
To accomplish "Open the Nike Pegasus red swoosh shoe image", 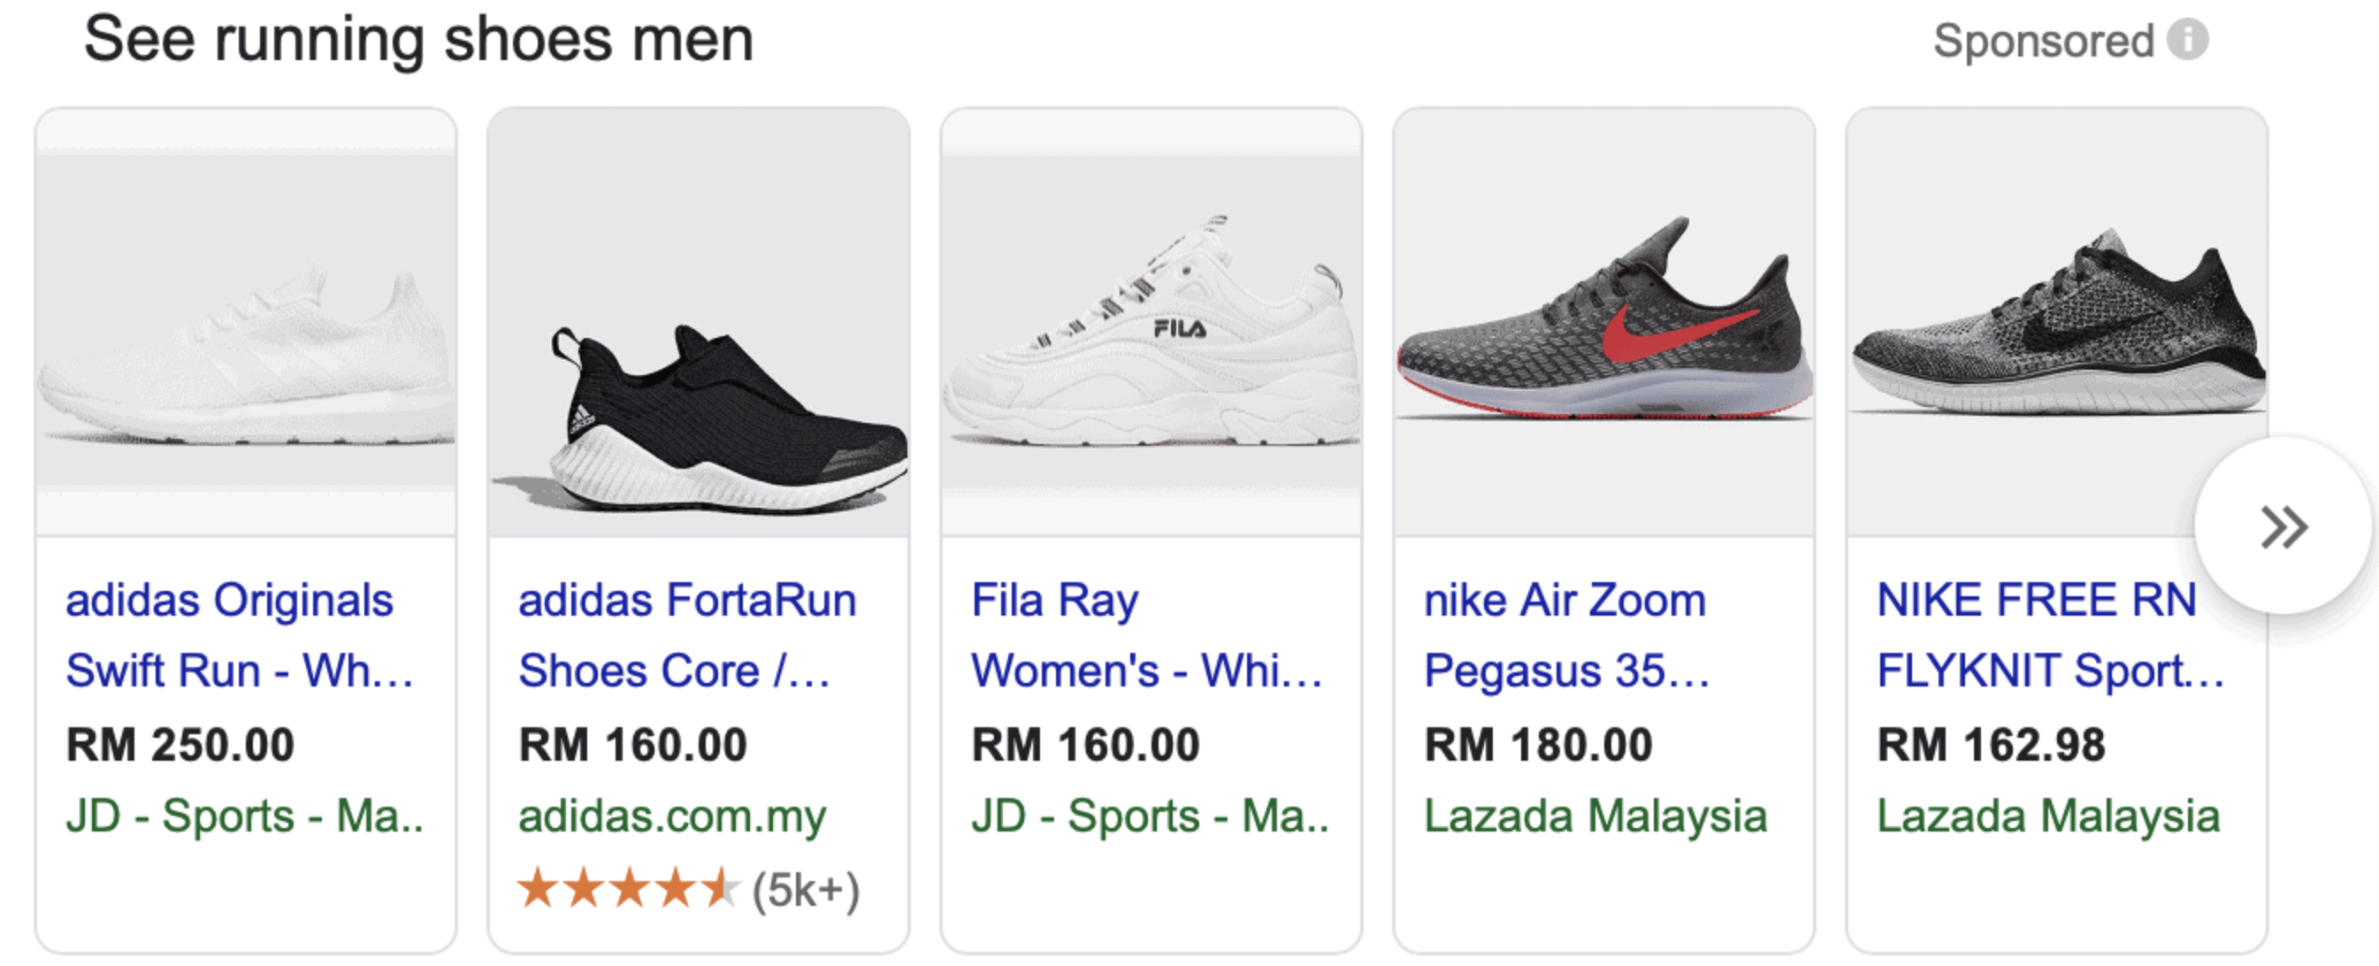I will 1603,333.
